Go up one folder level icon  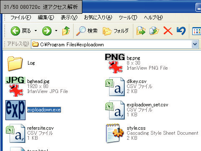66,31
